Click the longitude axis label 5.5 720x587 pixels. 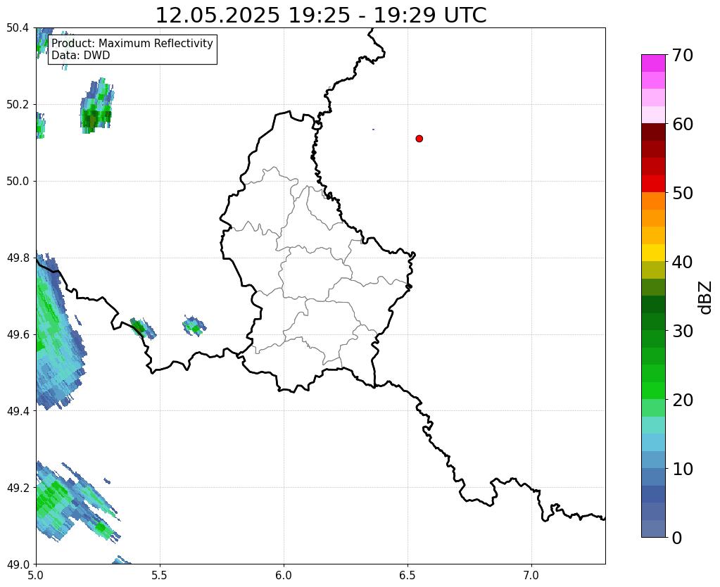point(160,575)
